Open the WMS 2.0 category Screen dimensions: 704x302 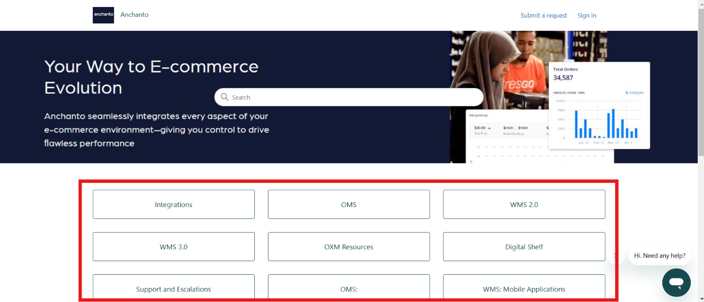click(524, 204)
